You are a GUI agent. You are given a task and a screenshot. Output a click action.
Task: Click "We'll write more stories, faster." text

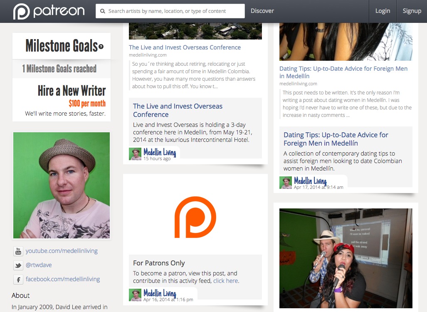click(x=65, y=114)
